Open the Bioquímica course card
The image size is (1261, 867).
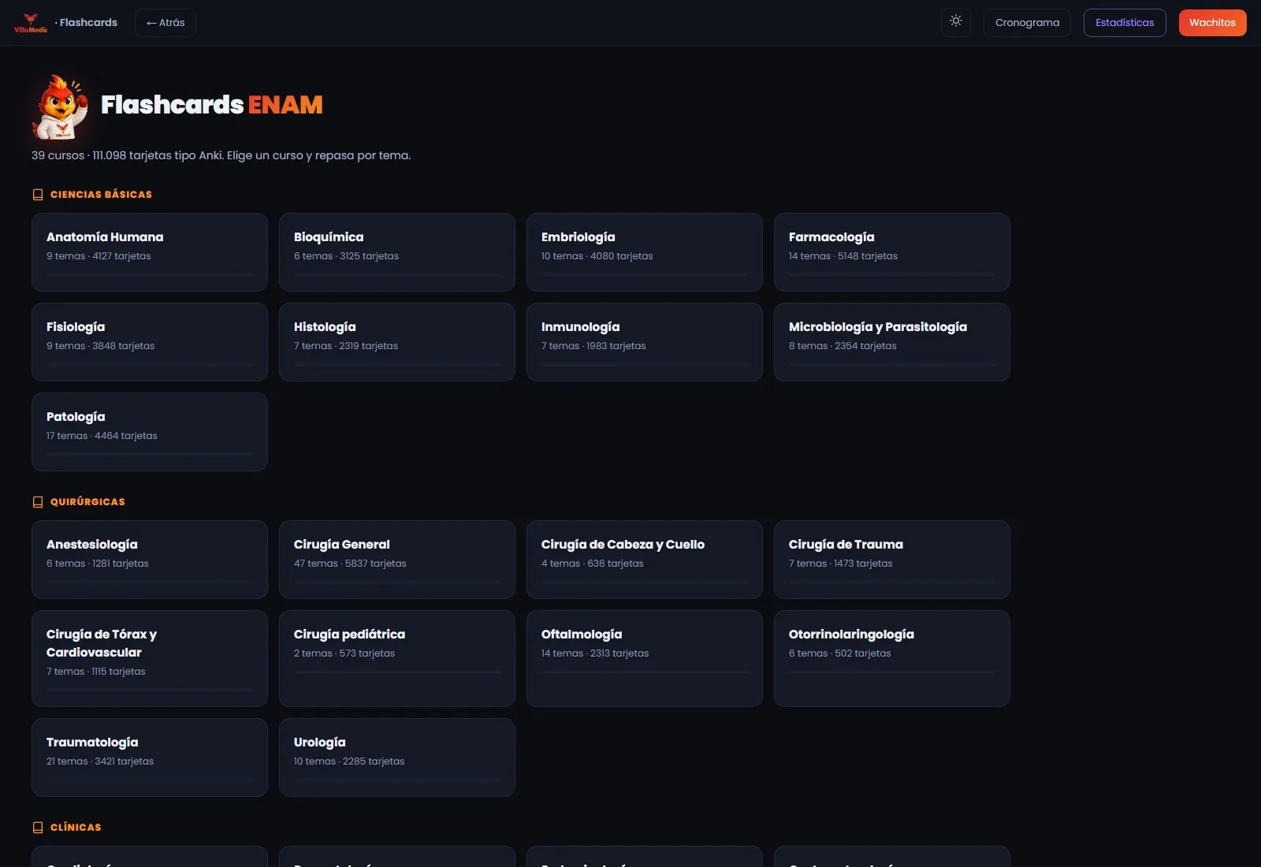point(397,252)
